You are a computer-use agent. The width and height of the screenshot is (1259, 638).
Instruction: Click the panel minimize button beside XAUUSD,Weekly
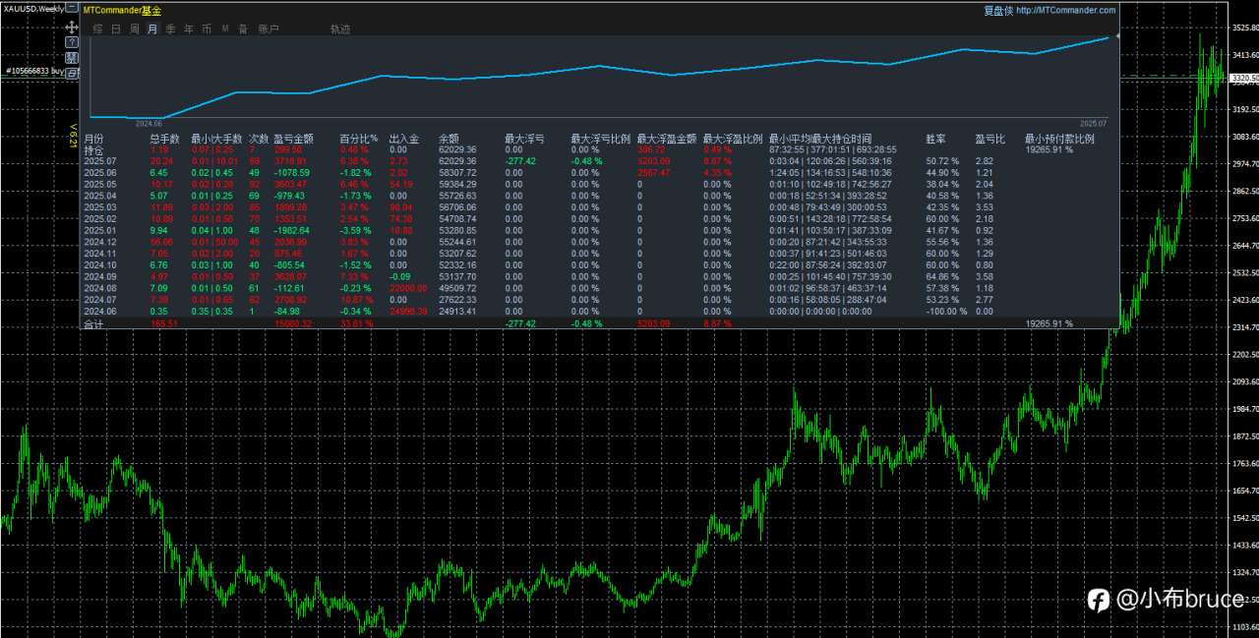[73, 7]
